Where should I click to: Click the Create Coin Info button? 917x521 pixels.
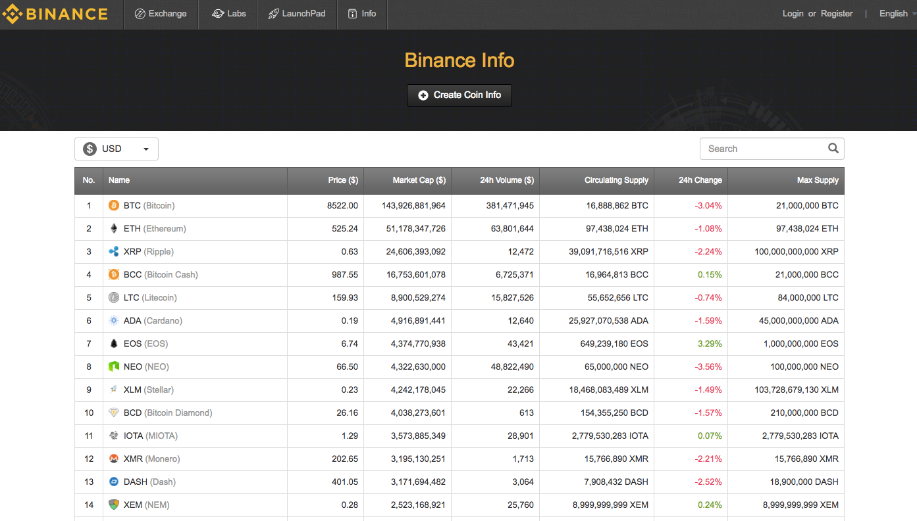pyautogui.click(x=459, y=95)
